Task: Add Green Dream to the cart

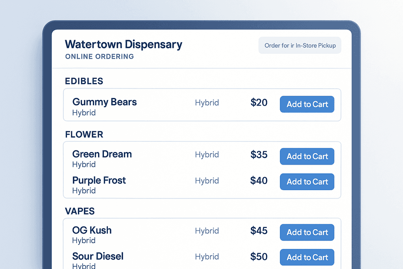Action: [307, 156]
